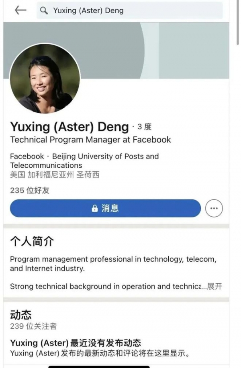Tap the back arrow icon

coord(20,10)
